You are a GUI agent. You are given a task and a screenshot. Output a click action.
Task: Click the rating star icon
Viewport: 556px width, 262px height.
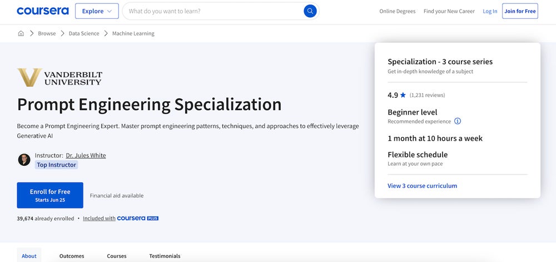[403, 95]
